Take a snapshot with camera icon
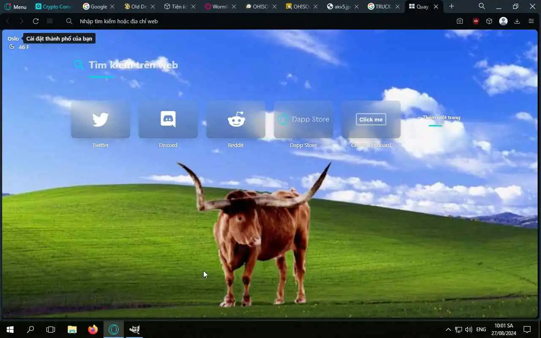Image resolution: width=541 pixels, height=338 pixels. point(460,21)
